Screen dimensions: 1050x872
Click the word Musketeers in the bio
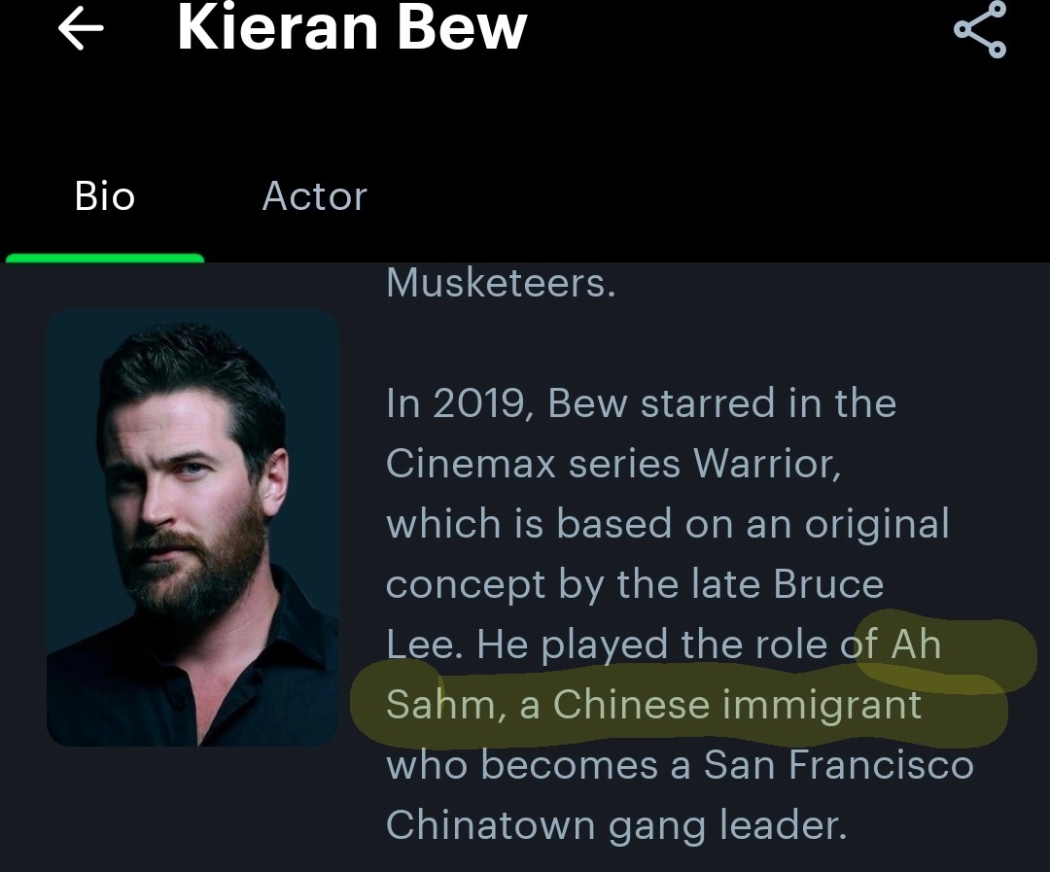click(x=501, y=283)
